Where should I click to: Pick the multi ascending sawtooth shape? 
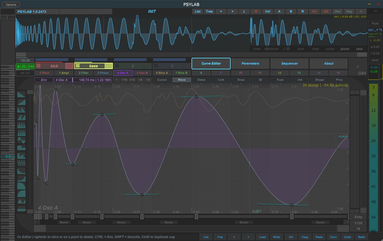coord(21,133)
